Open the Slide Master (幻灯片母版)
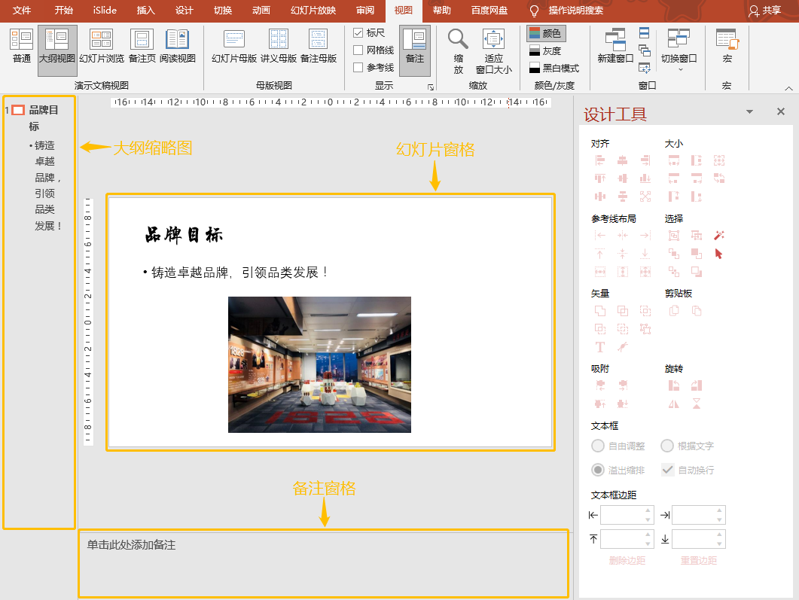 [234, 47]
